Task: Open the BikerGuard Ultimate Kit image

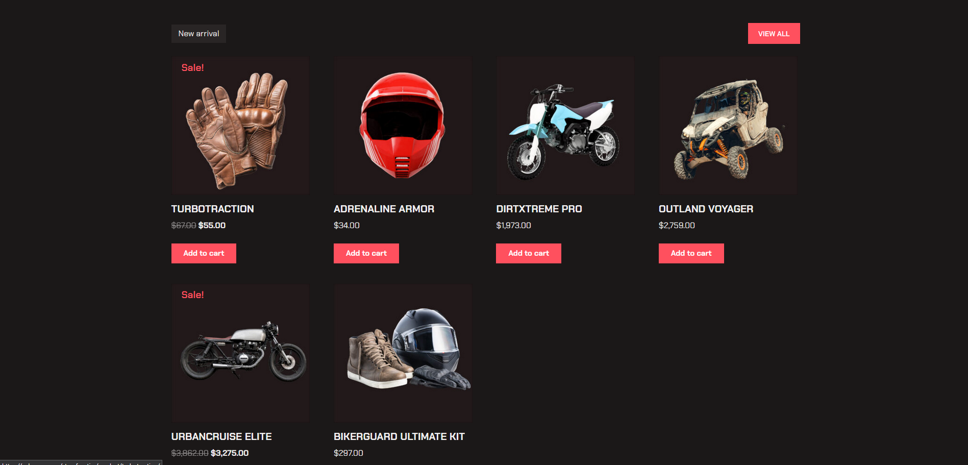Action: 402,353
